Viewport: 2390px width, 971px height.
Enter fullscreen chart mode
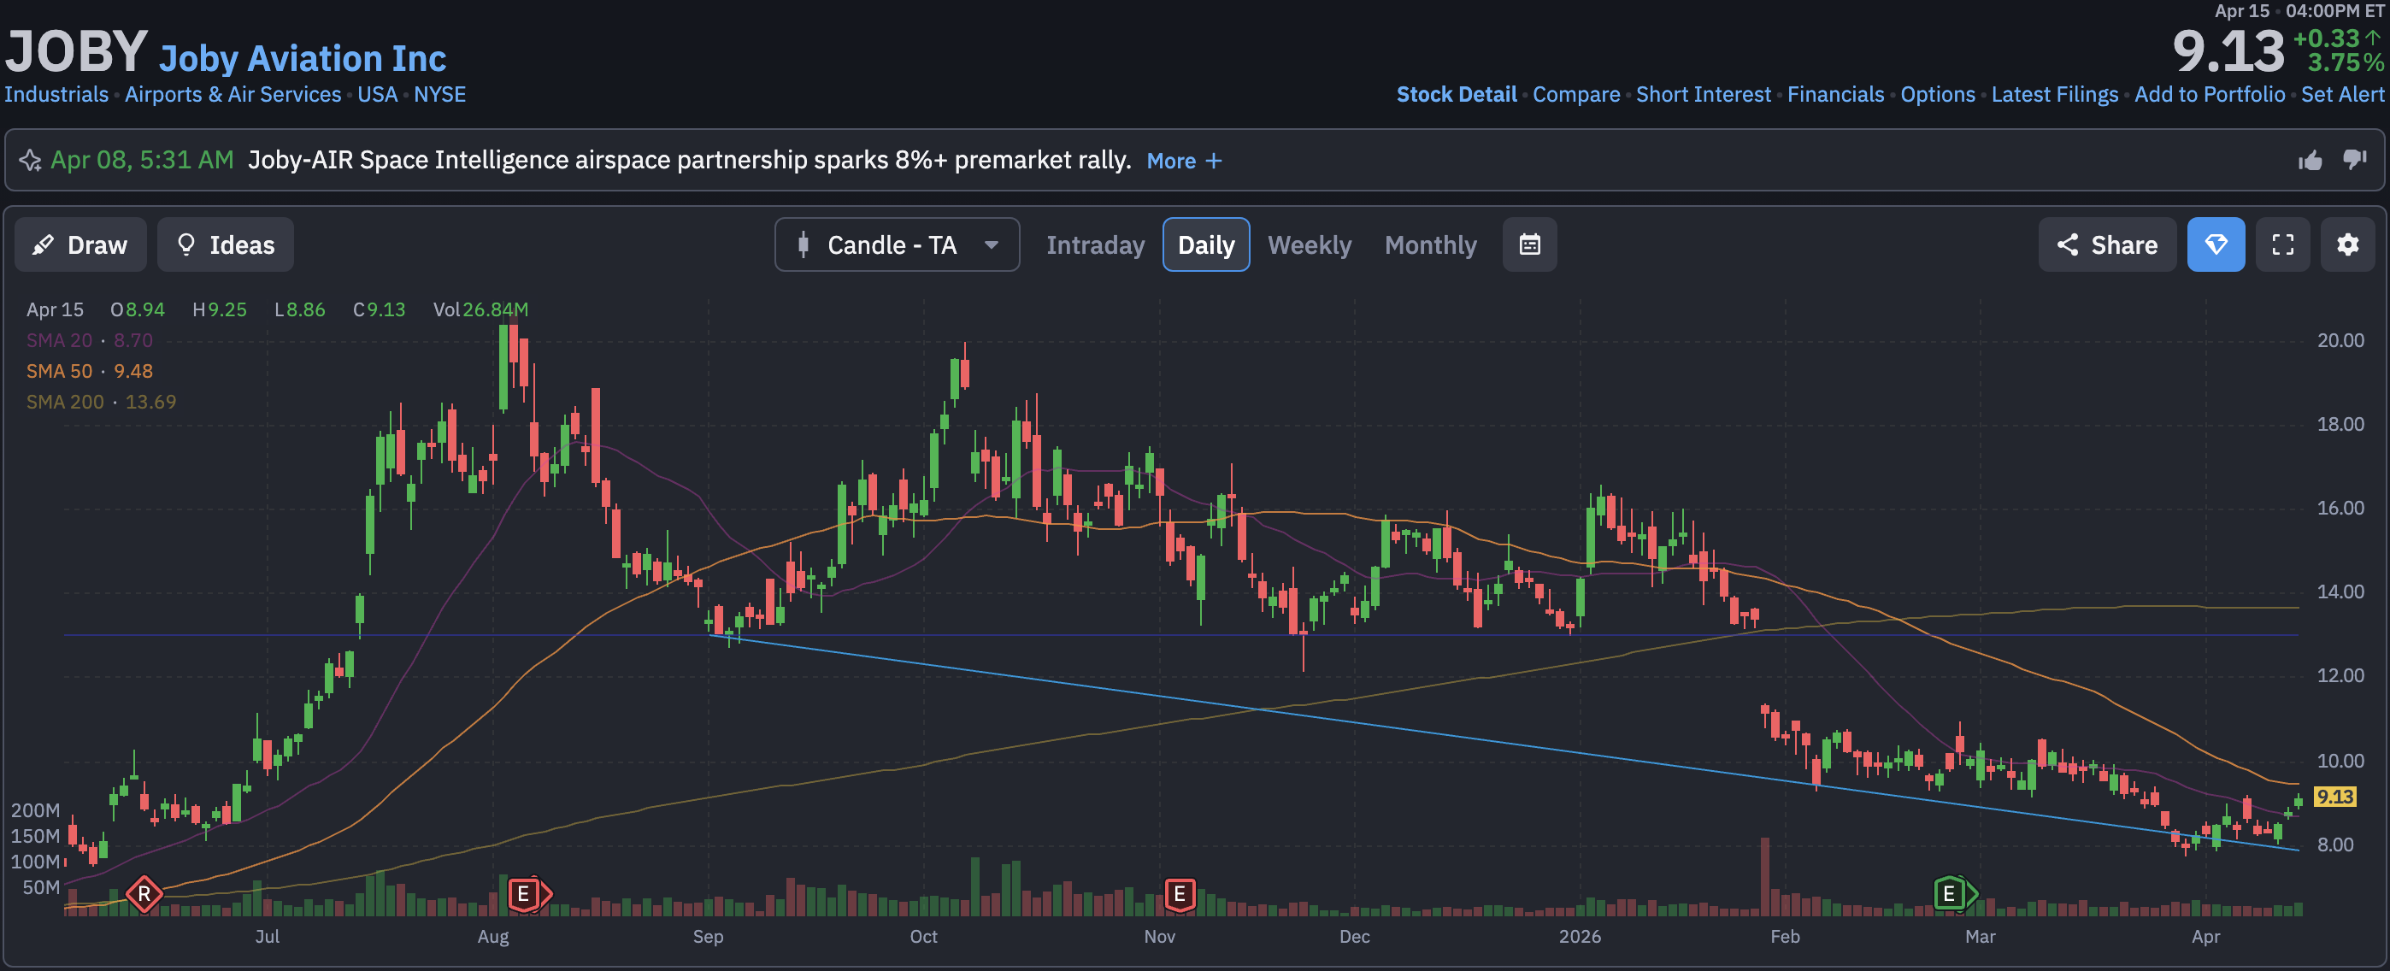click(2282, 244)
